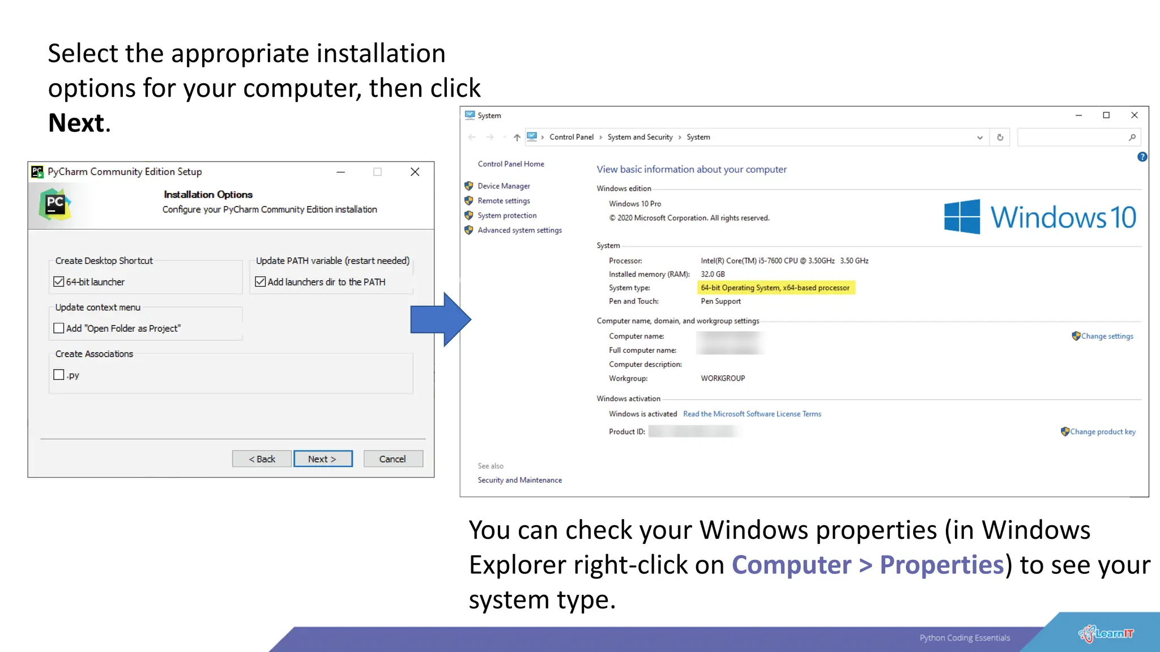
Task: Cancel the PyCharm installation
Action: (x=393, y=459)
